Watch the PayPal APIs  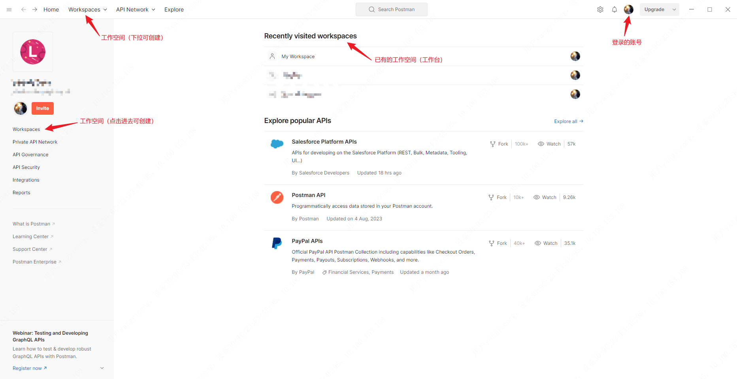[x=546, y=243]
